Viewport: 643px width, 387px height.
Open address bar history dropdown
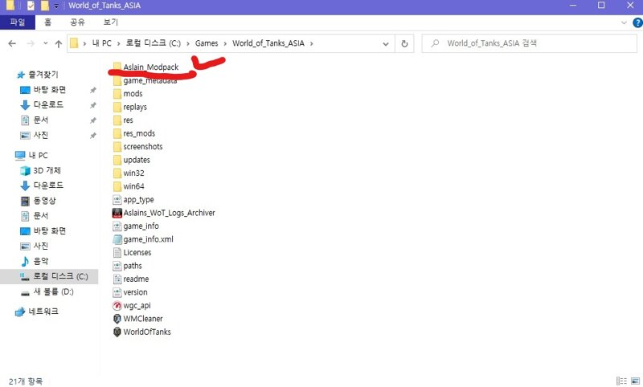point(386,43)
